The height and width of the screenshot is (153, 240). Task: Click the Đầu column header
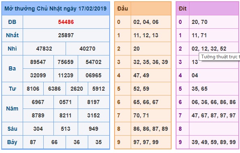[123, 8]
